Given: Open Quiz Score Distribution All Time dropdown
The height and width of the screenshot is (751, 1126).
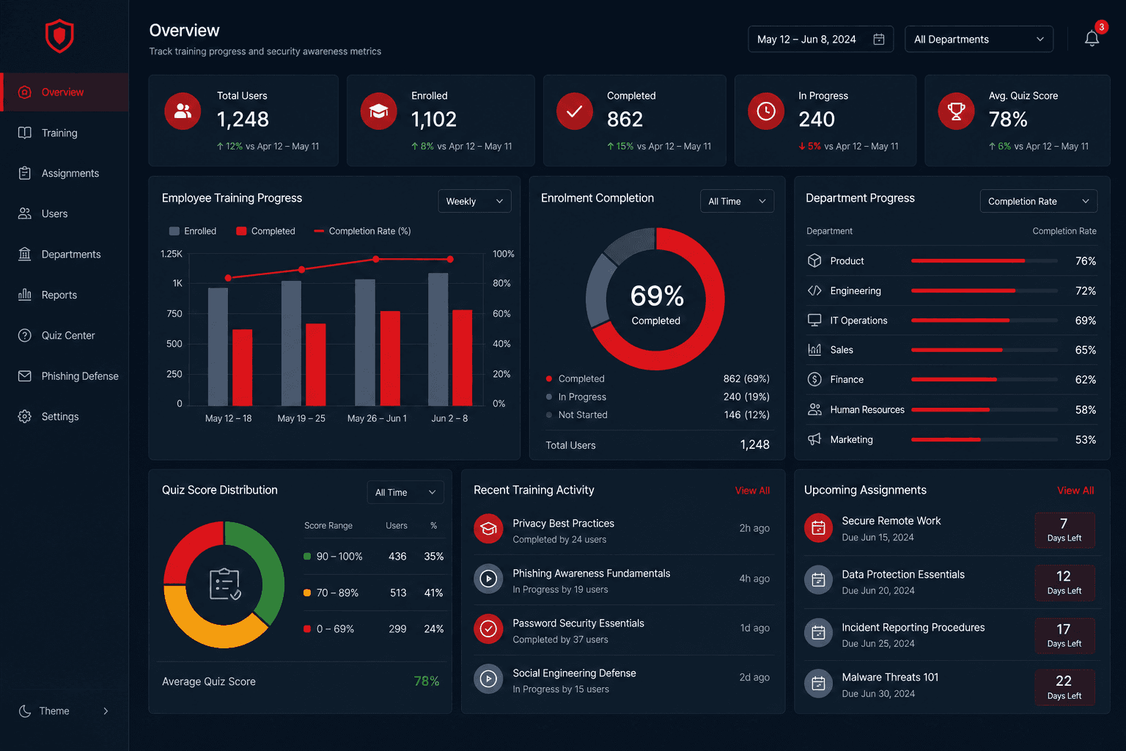Looking at the screenshot, I should click(405, 492).
